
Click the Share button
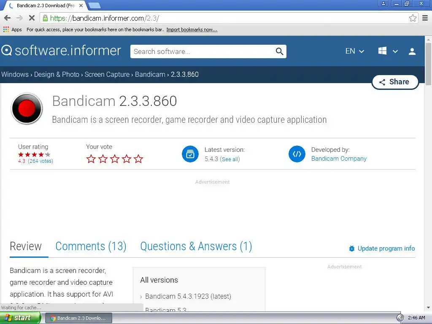[x=395, y=82]
